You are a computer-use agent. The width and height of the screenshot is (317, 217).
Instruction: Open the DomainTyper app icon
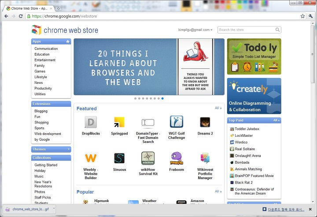pyautogui.click(x=148, y=123)
